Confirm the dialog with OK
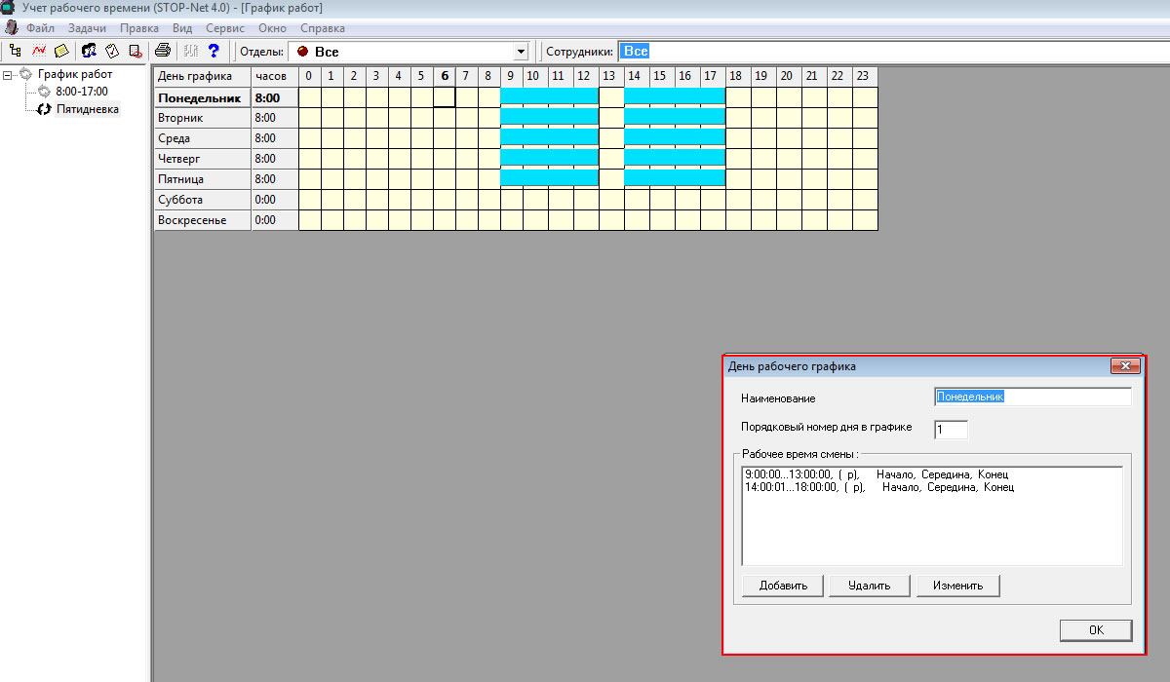Image resolution: width=1170 pixels, height=682 pixels. [1096, 630]
